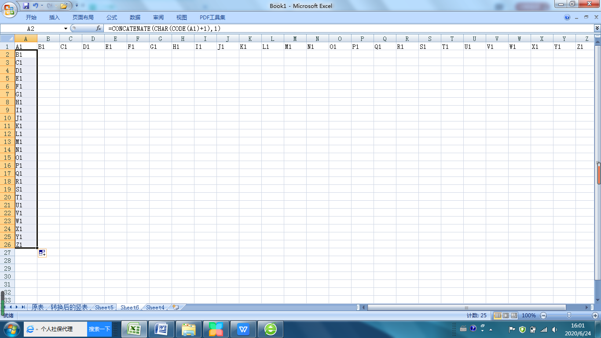Open the Excel Help question mark icon
The width and height of the screenshot is (601, 338).
point(567,18)
